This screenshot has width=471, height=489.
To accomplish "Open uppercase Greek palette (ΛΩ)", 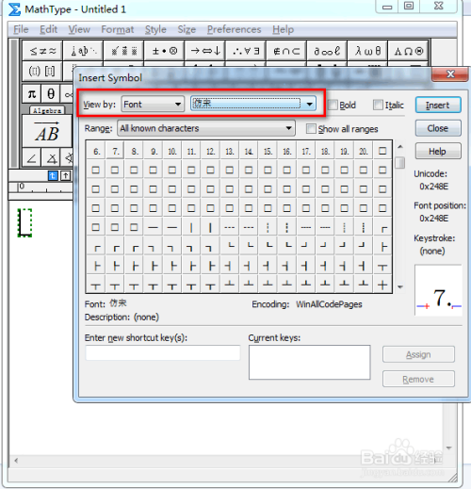I will pos(408,50).
